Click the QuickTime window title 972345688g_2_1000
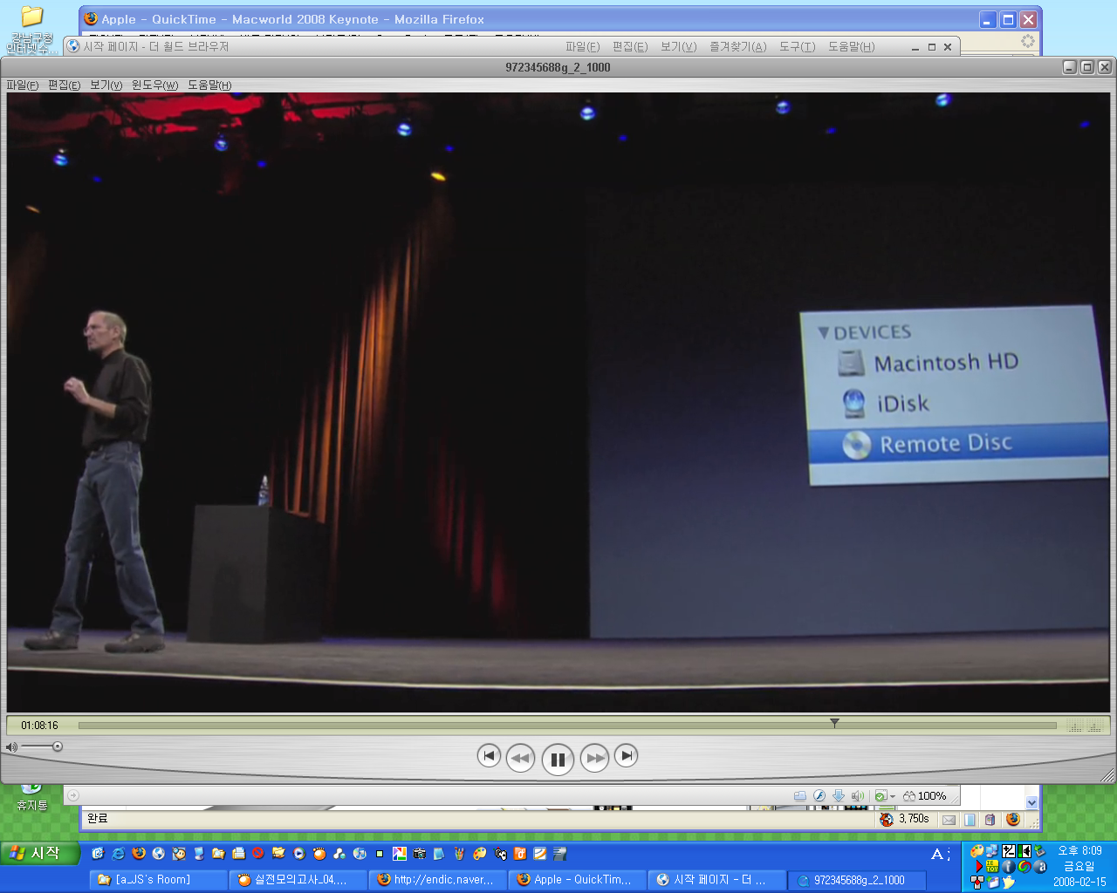This screenshot has height=893, width=1117. click(558, 67)
